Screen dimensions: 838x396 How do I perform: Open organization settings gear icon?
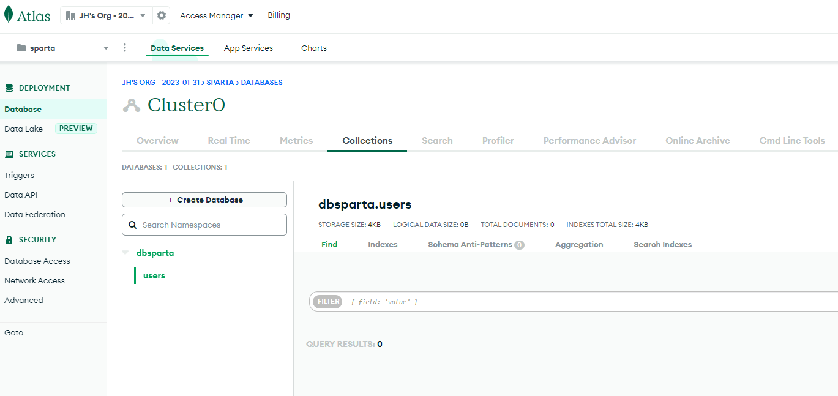point(162,15)
